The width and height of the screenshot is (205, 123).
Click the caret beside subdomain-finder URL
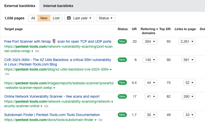(x=96, y=120)
